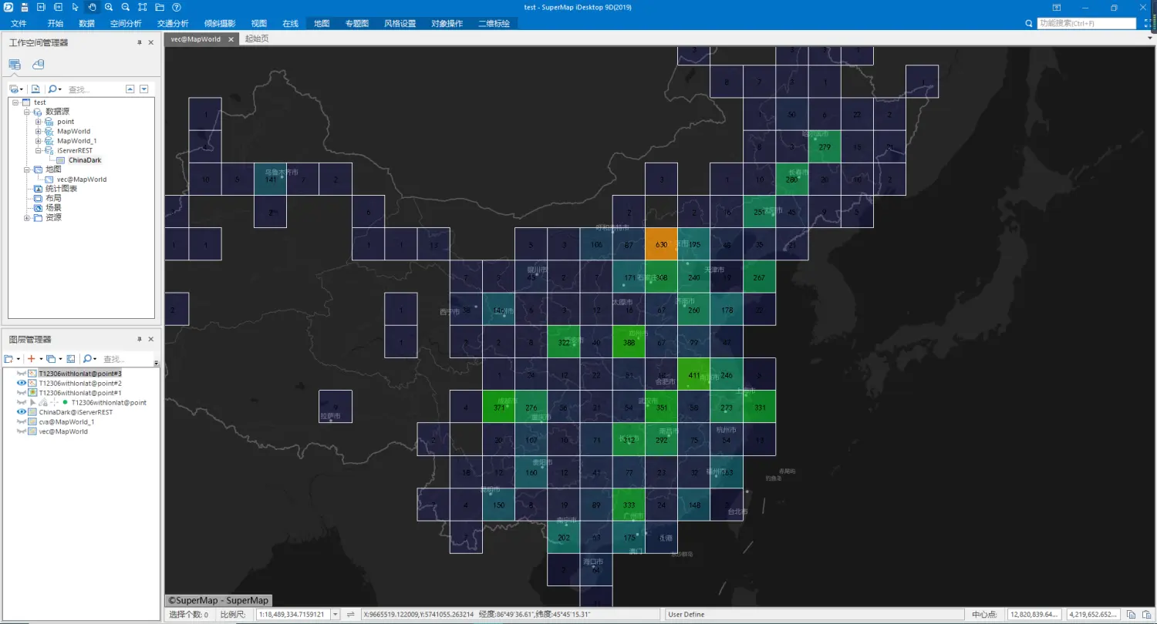
Task: Click the ribbon display options icon in title bar
Action: point(1057,7)
